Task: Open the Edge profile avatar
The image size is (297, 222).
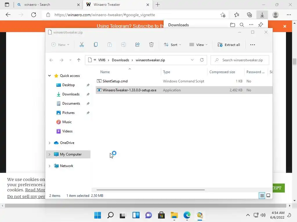Action: (x=276, y=15)
